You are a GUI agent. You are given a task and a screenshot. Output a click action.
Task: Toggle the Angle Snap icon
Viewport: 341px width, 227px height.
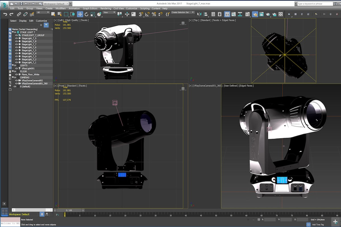point(147,14)
